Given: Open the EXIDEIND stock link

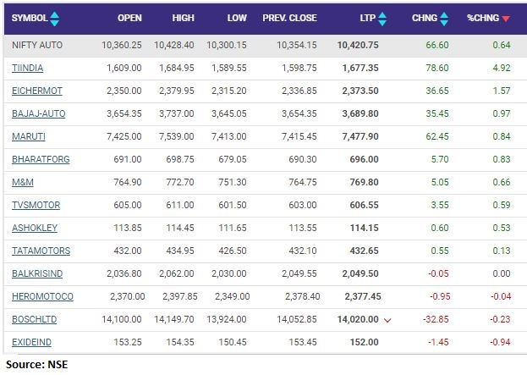Looking at the screenshot, I should pyautogui.click(x=34, y=342).
